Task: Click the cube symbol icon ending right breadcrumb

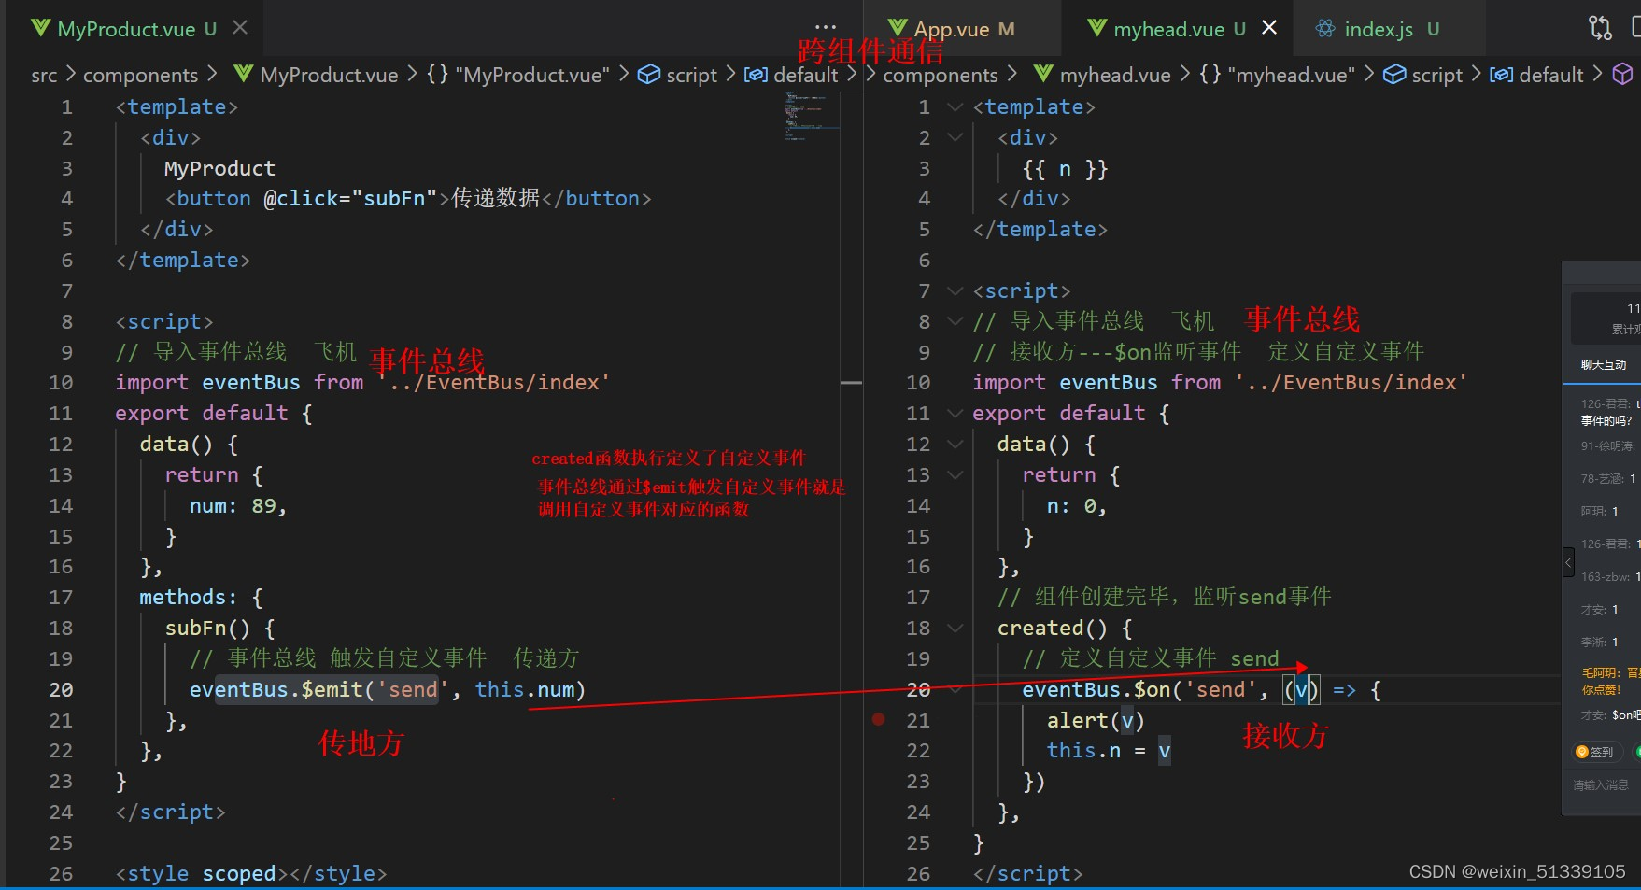Action: tap(1623, 74)
